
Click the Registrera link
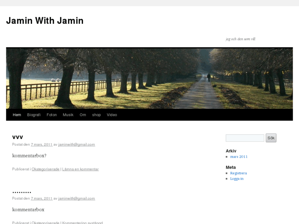(x=239, y=173)
